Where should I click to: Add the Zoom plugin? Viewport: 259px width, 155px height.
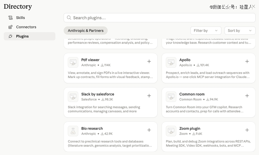tap(247, 130)
